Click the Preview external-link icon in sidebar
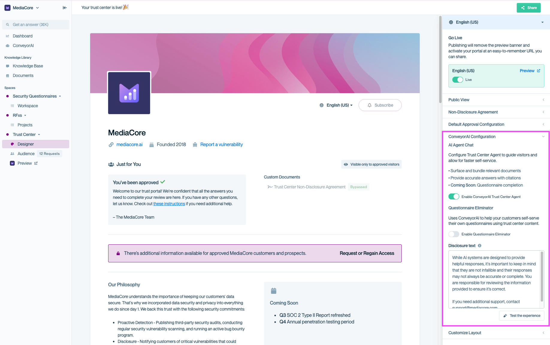This screenshot has width=550, height=345. pos(36,163)
